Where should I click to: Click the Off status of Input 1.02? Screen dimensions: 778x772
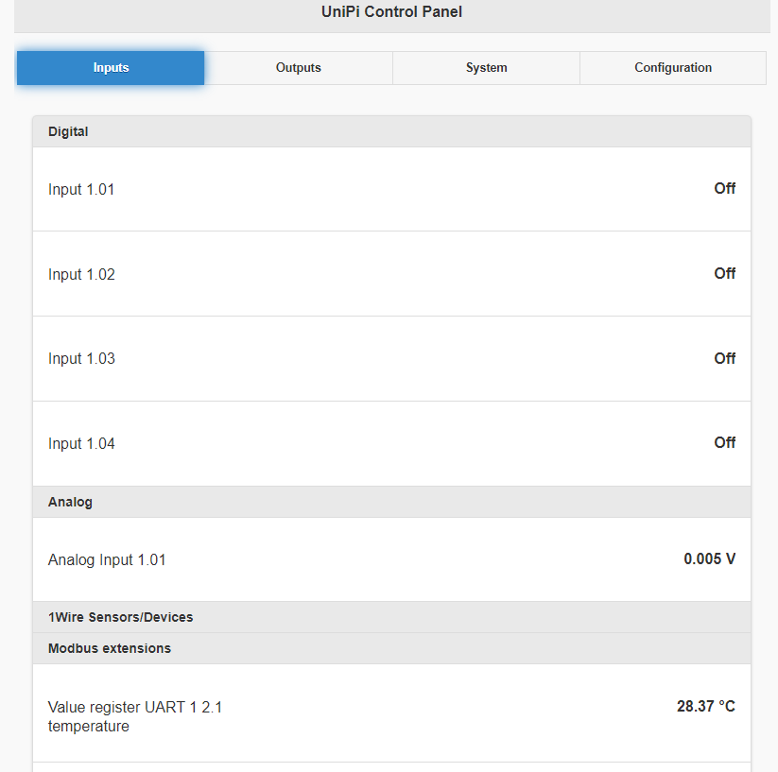pos(724,274)
